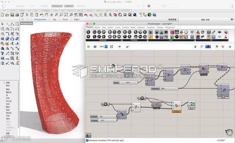
Task: Launch Grasshopper via green icon
Action: [150, 15]
